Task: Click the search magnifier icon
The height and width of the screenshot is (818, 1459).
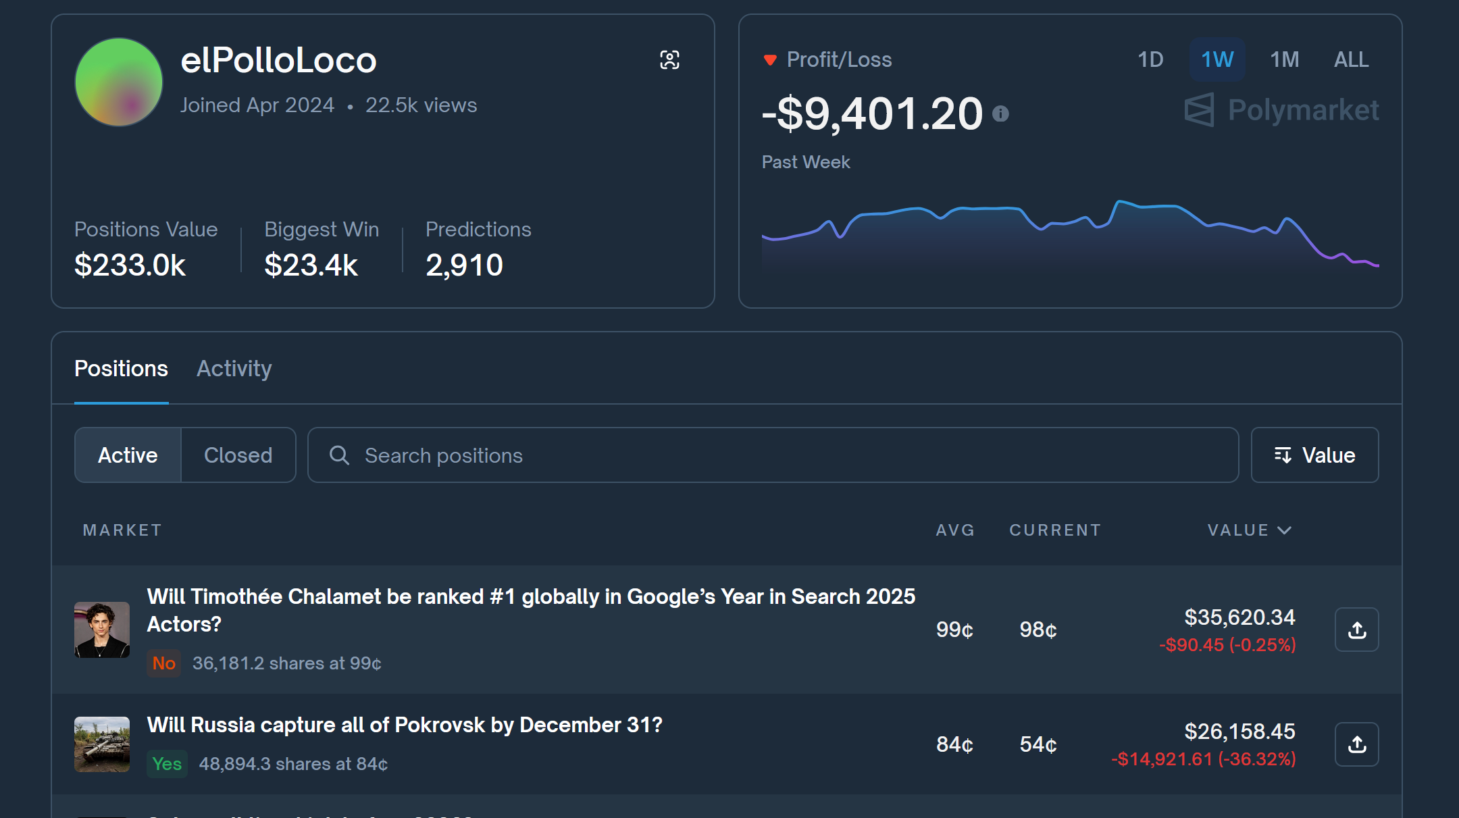Action: (339, 455)
